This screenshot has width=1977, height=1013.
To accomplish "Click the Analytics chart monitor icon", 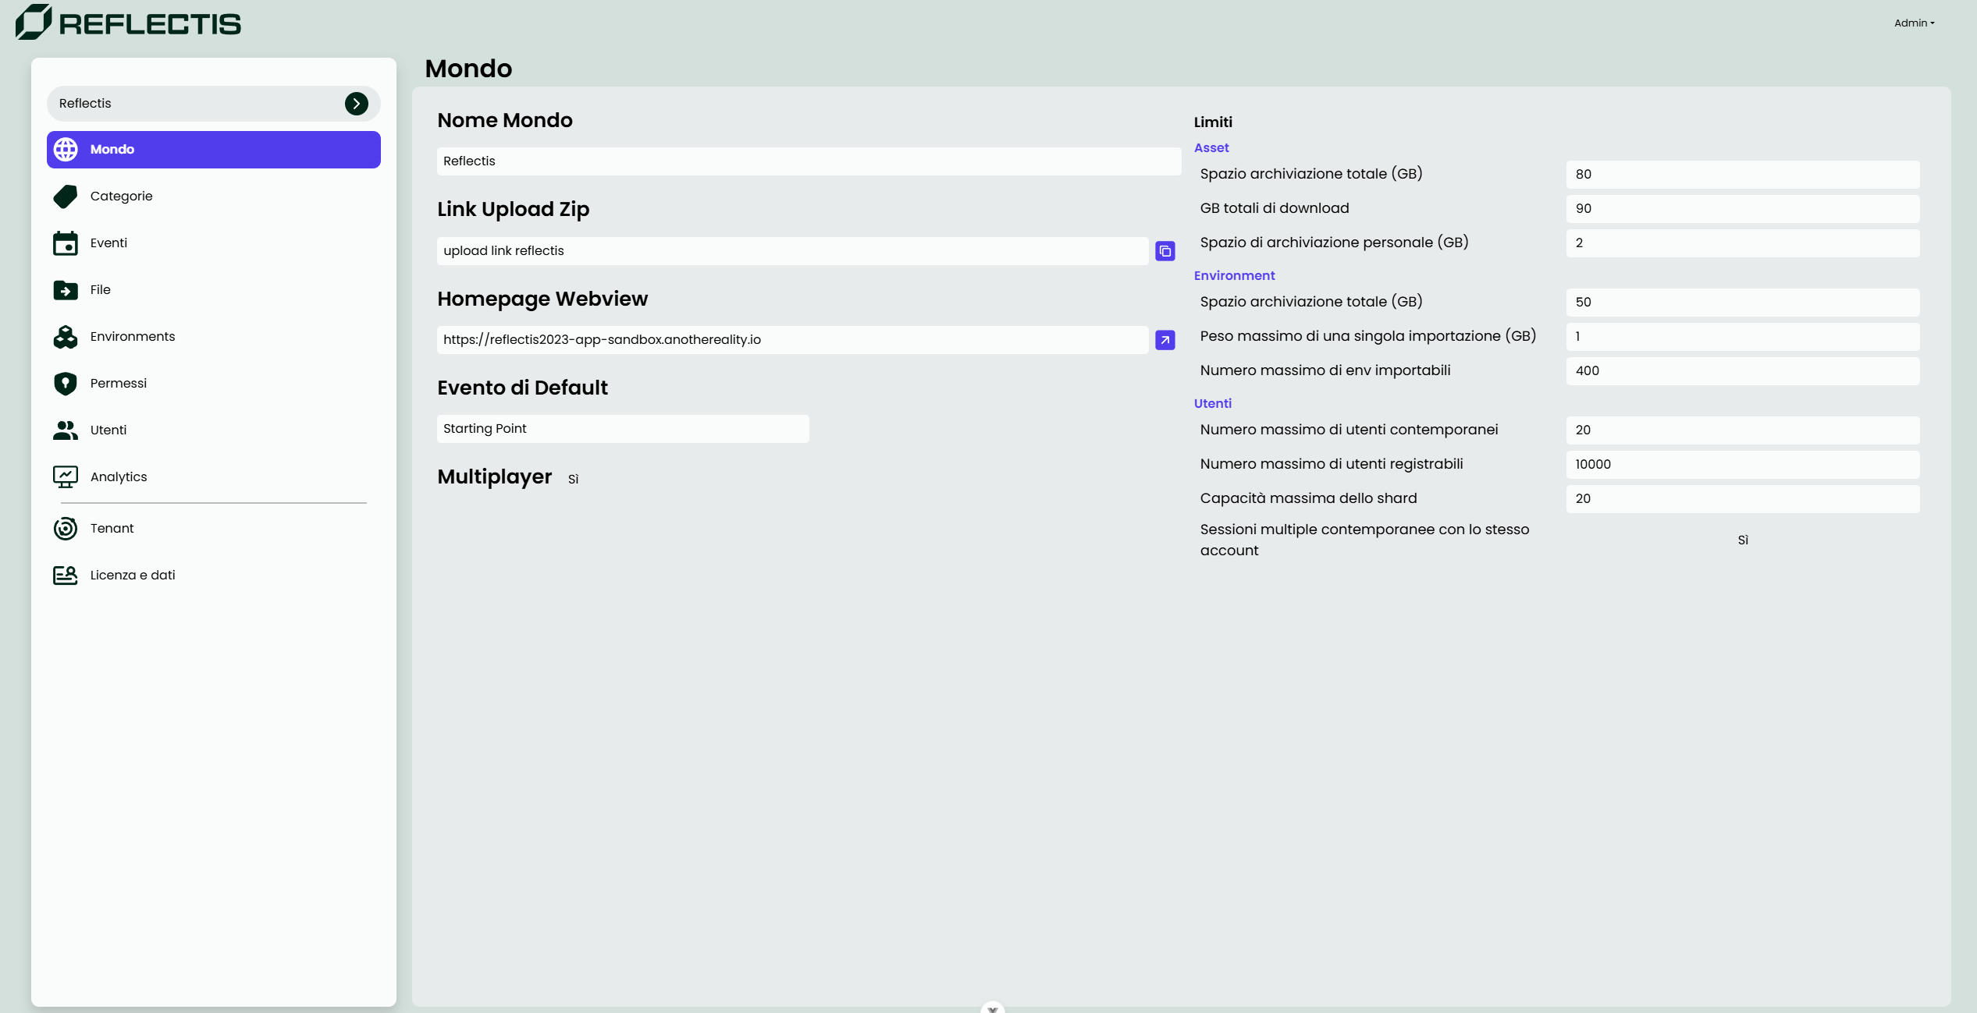I will click(x=66, y=477).
